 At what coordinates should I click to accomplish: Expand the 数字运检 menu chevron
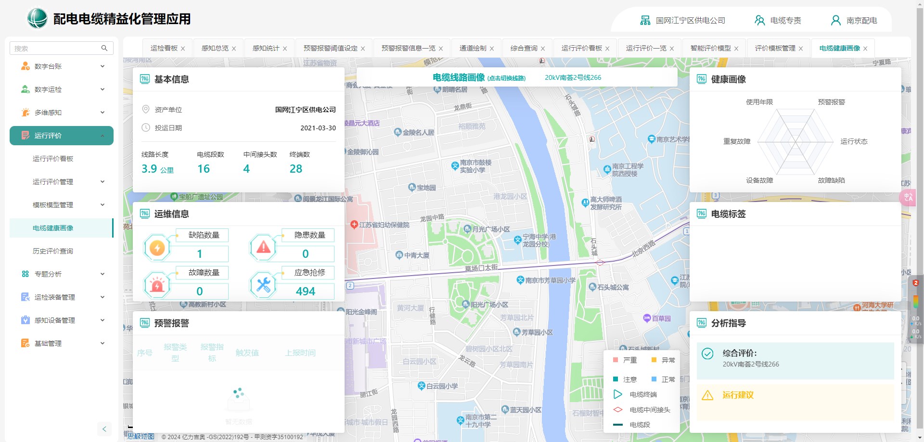click(x=103, y=89)
